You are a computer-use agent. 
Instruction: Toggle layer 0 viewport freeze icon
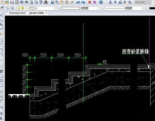(26, 8)
